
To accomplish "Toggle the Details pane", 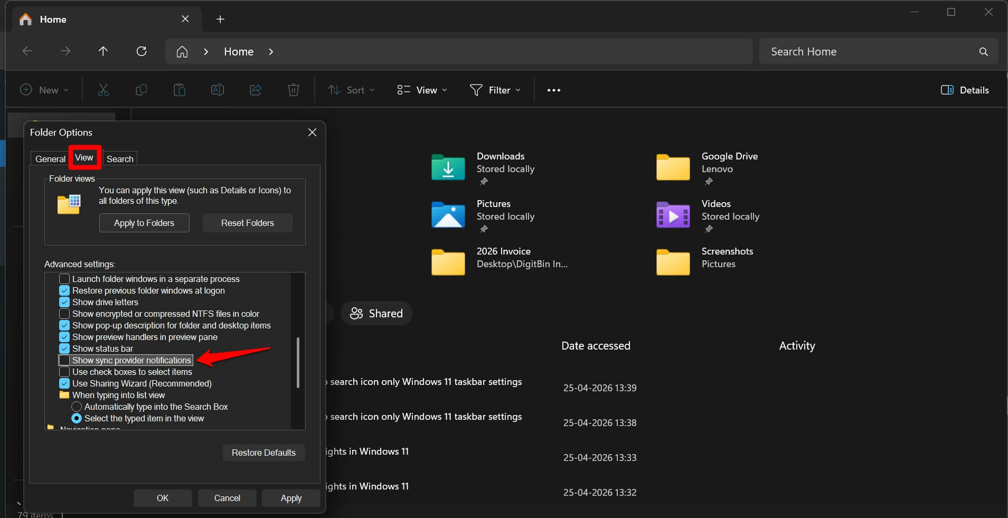I will [965, 90].
